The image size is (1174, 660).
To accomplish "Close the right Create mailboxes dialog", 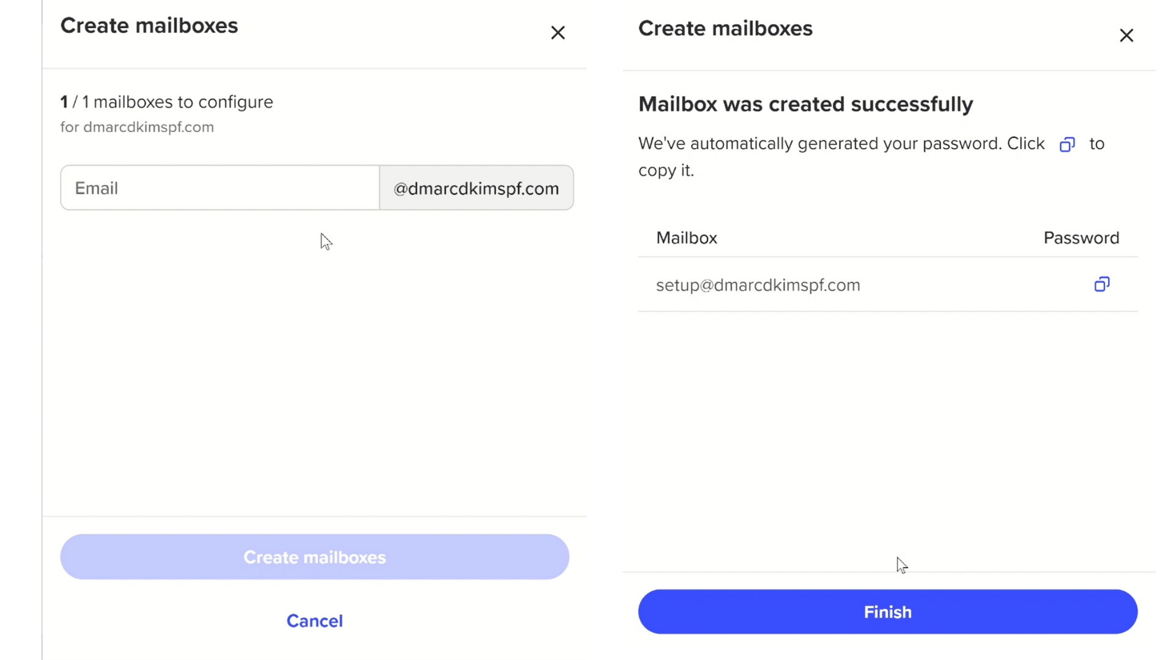I will pyautogui.click(x=1128, y=35).
